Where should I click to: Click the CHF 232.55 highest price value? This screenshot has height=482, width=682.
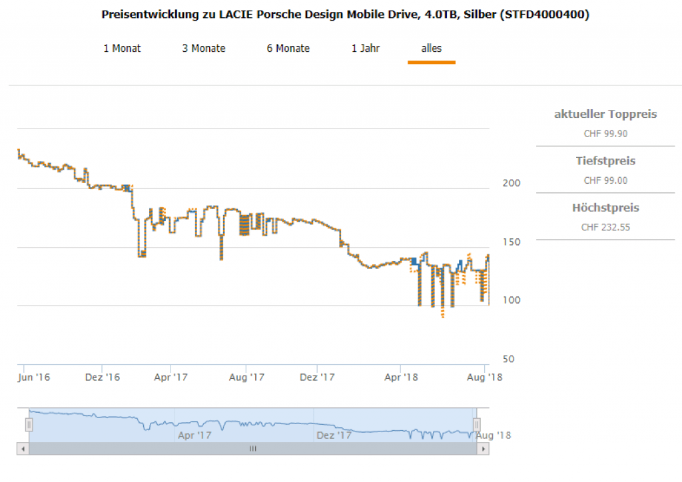click(x=605, y=227)
